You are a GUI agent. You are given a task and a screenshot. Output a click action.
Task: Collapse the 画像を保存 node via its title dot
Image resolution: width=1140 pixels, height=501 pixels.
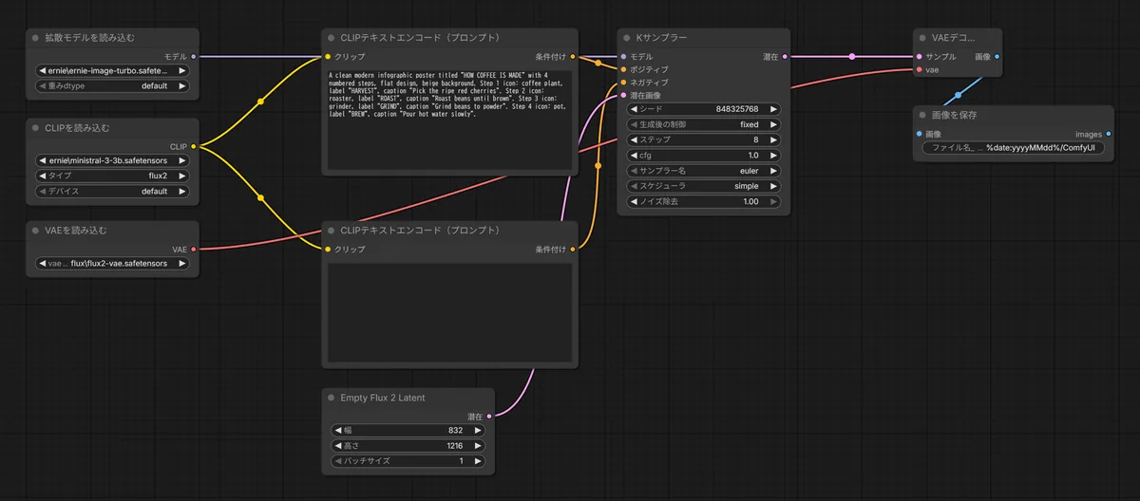coord(921,115)
